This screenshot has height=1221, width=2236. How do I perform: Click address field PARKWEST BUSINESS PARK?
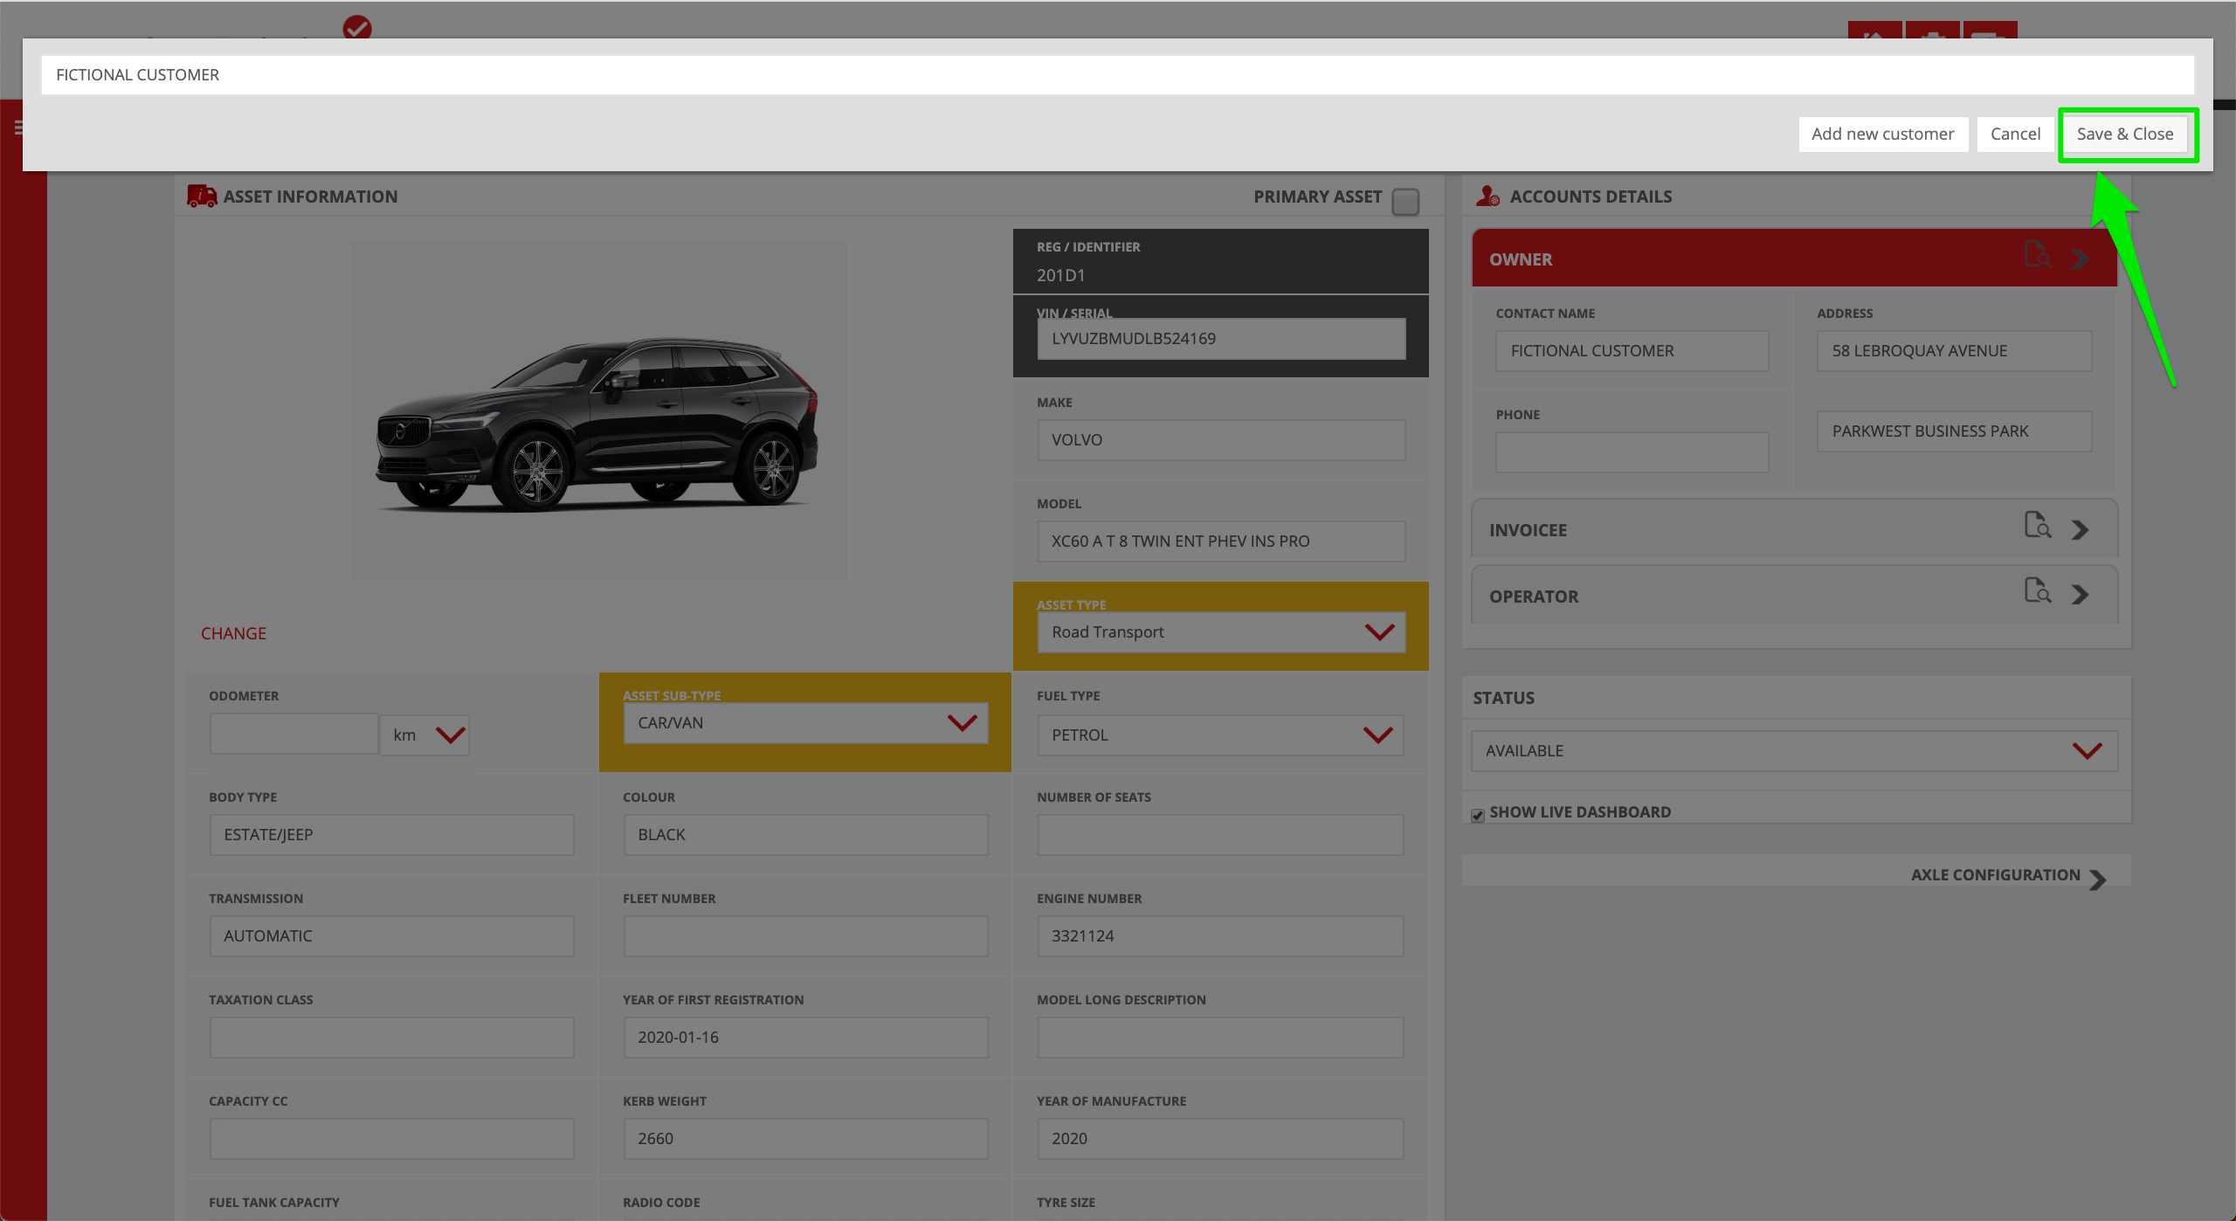coord(1954,431)
